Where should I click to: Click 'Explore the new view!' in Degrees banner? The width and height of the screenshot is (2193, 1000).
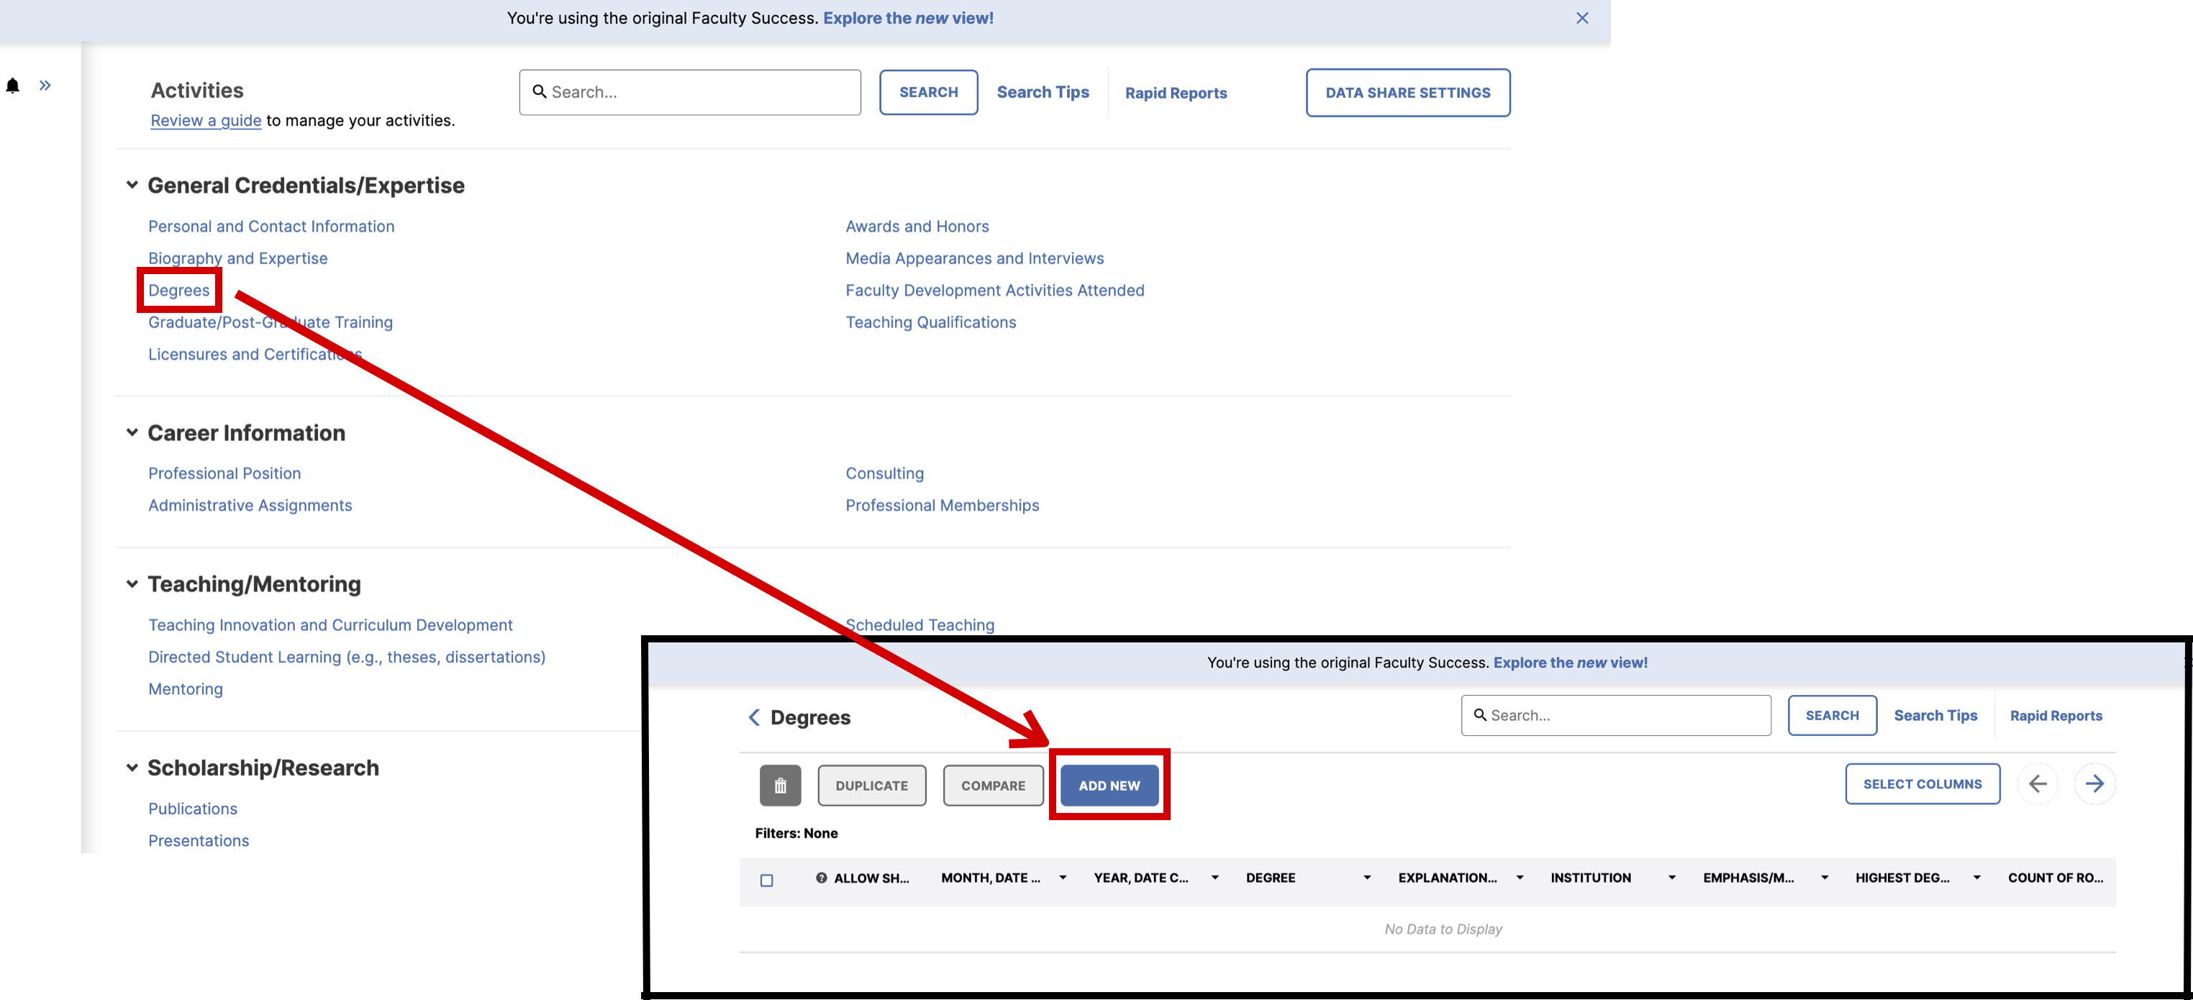(1570, 662)
